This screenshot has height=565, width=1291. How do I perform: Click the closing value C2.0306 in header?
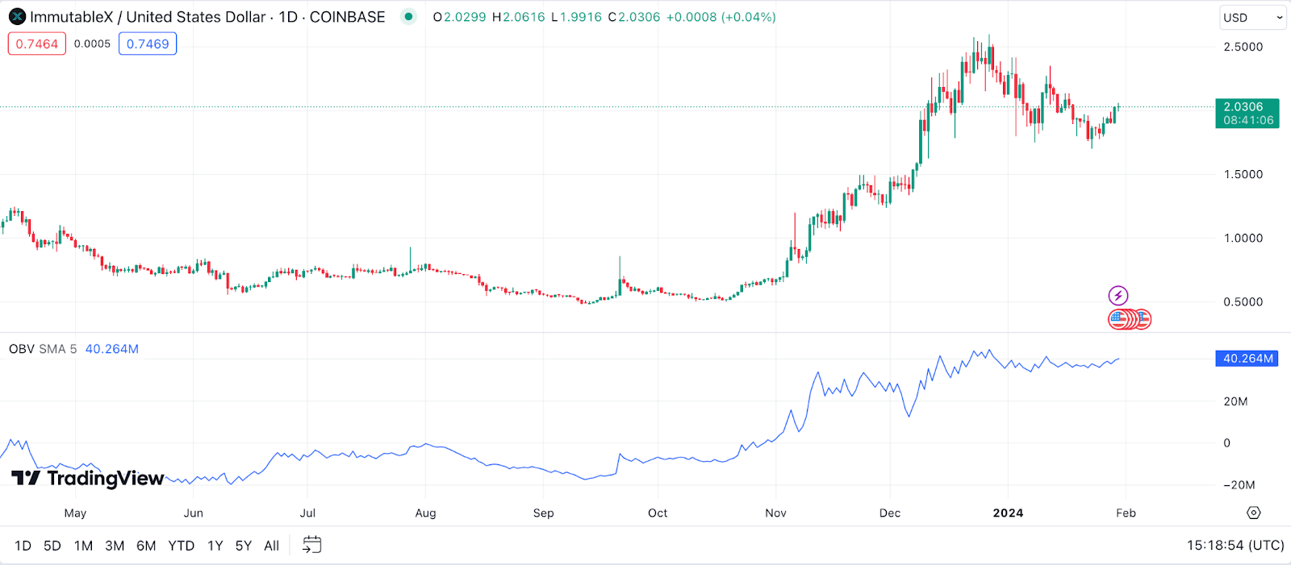coord(634,17)
